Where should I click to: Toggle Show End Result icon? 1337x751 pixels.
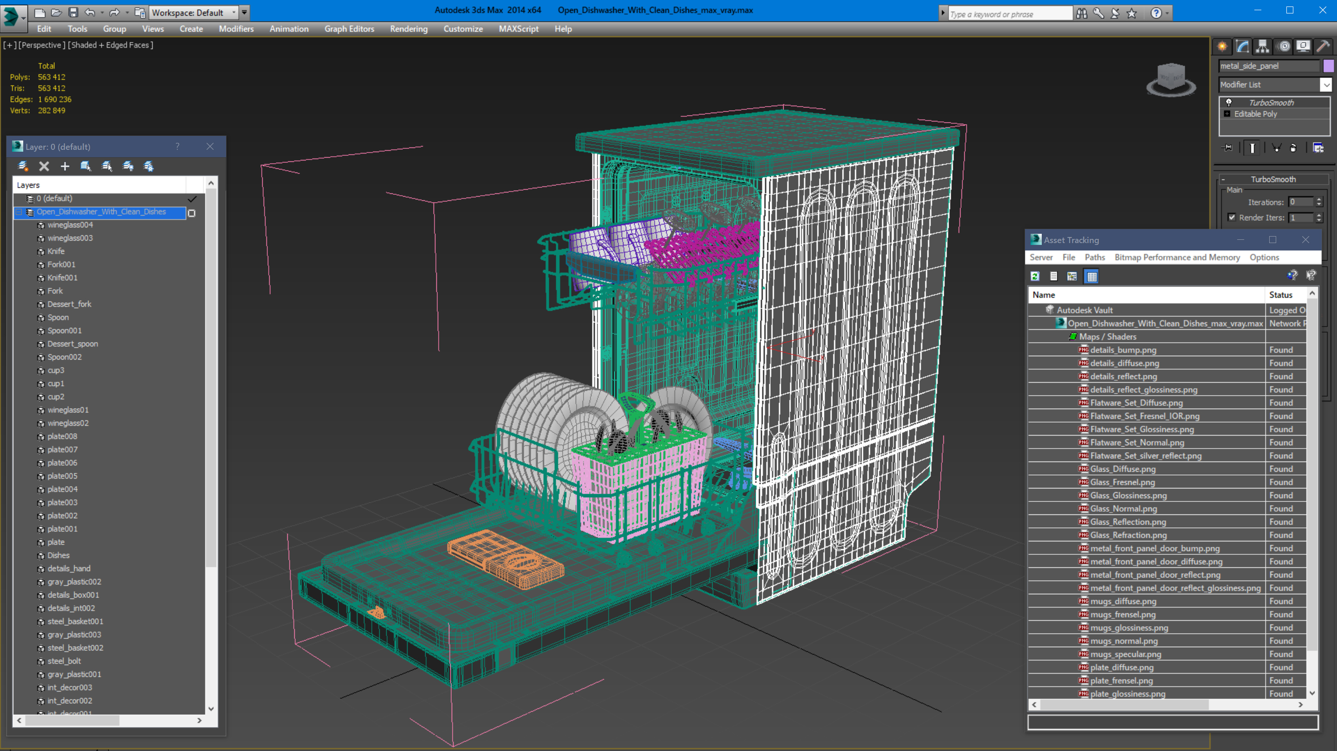click(x=1253, y=148)
